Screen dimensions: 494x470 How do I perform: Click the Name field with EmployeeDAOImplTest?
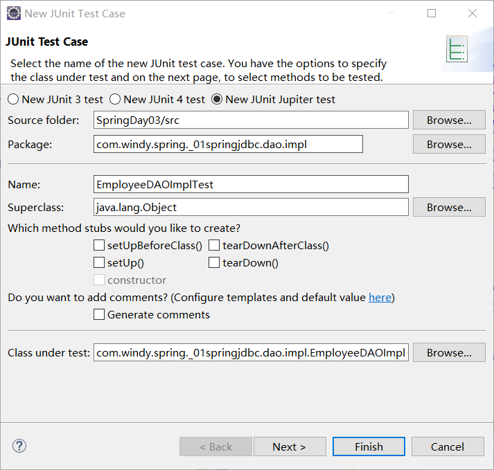251,184
